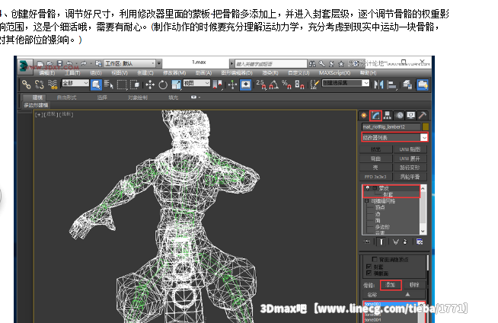498x323 pixels.
Task: Click the Pin Stack icon below modifier stack
Action: coord(367,242)
